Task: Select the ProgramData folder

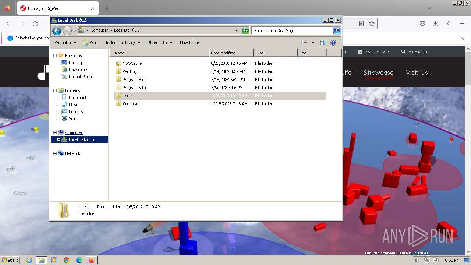Action: (x=134, y=88)
